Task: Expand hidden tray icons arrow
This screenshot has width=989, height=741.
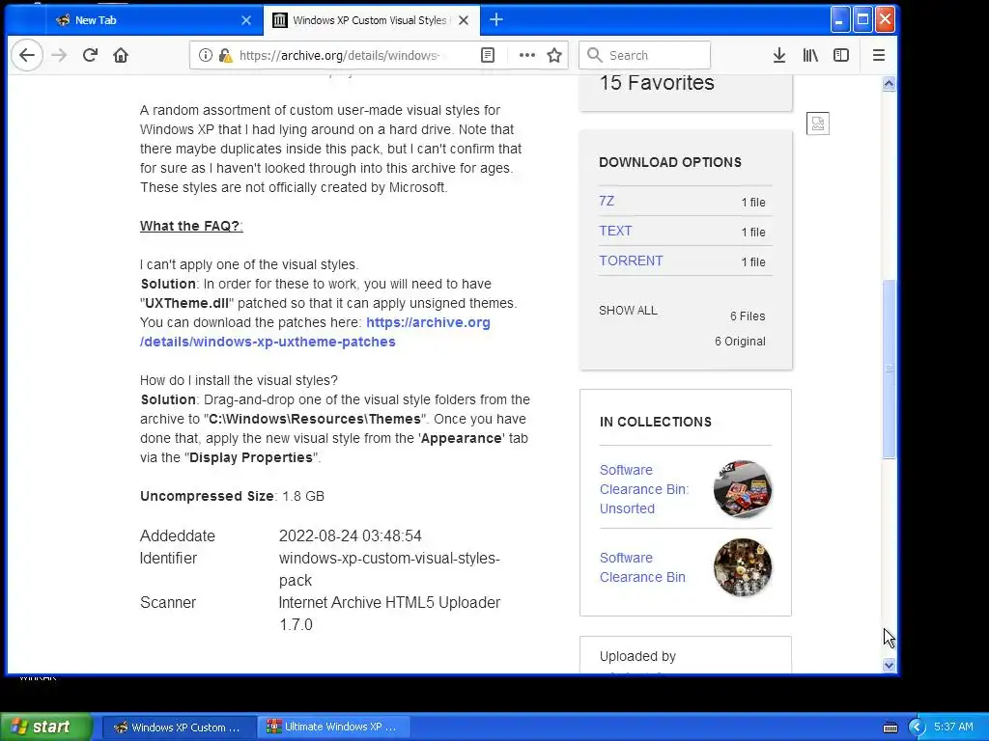Action: coord(917,727)
